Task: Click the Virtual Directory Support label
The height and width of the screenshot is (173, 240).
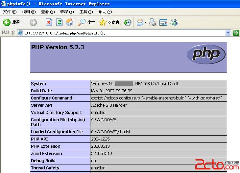Action: click(57, 113)
